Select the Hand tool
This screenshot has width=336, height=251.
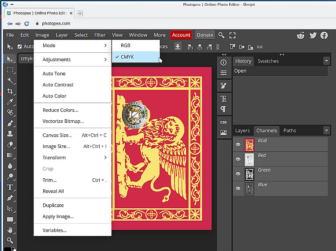10,230
